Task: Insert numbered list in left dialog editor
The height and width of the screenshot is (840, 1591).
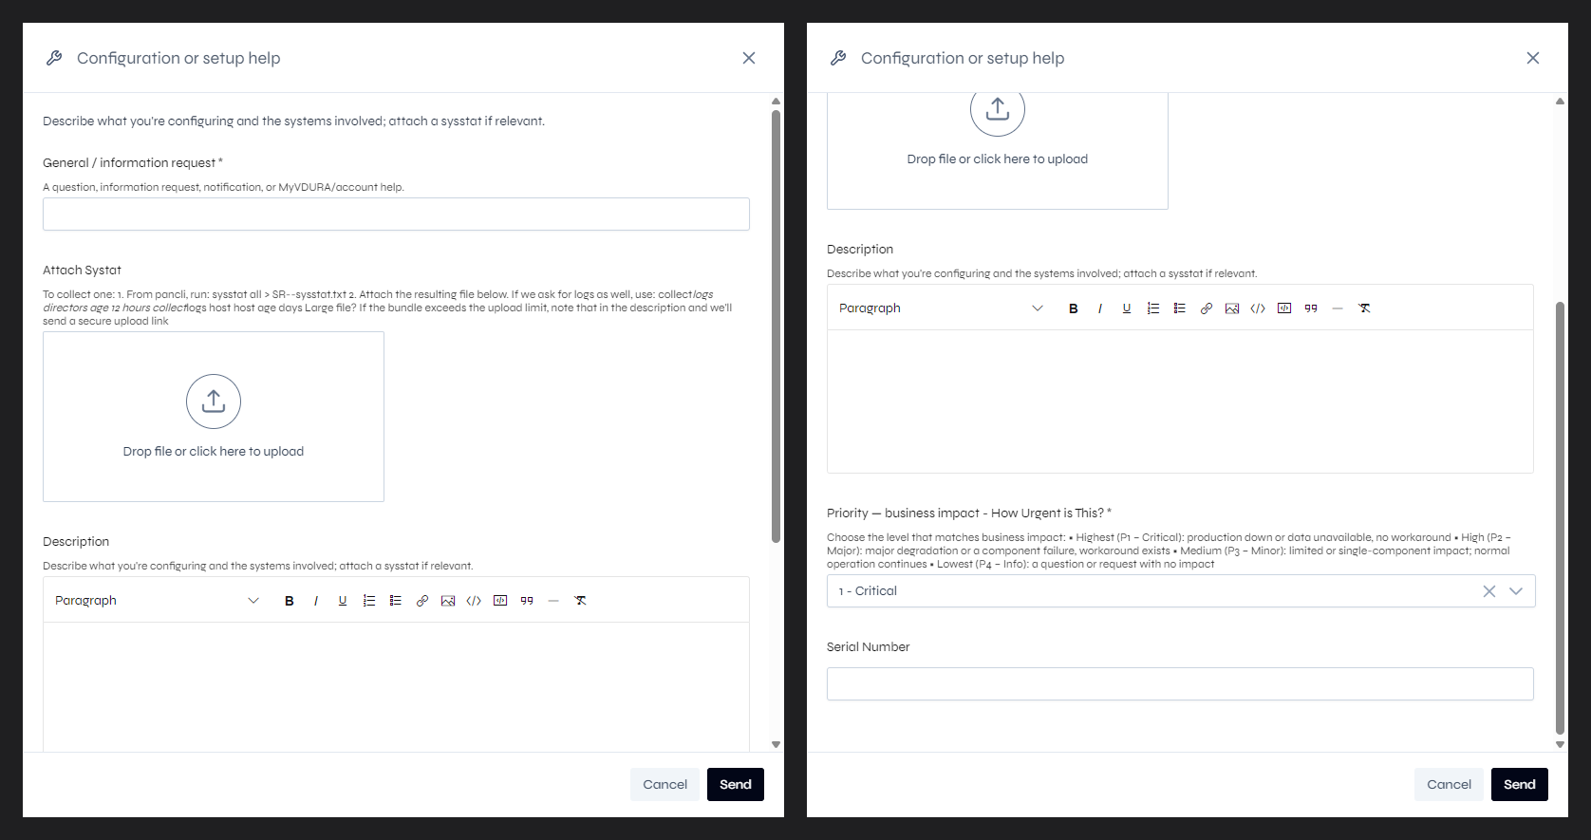Action: click(x=369, y=601)
